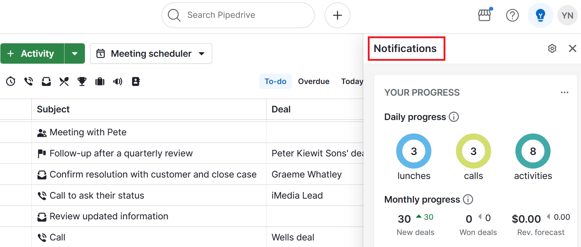Open the Your Progress overflow menu
This screenshot has width=581, height=247.
point(564,92)
